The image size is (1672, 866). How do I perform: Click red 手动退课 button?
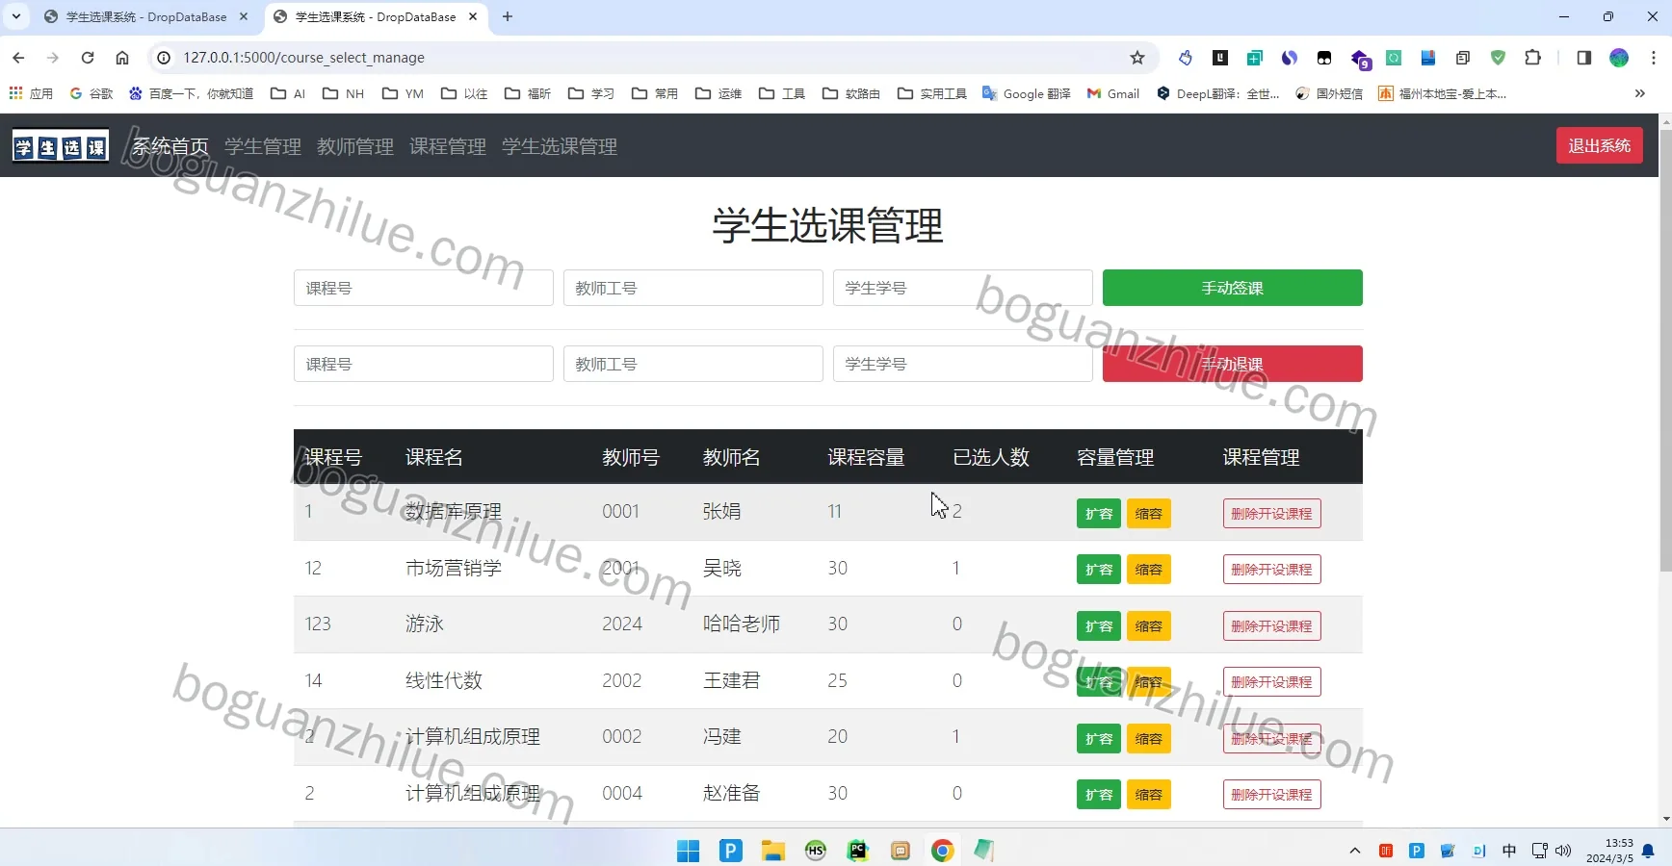tap(1232, 364)
